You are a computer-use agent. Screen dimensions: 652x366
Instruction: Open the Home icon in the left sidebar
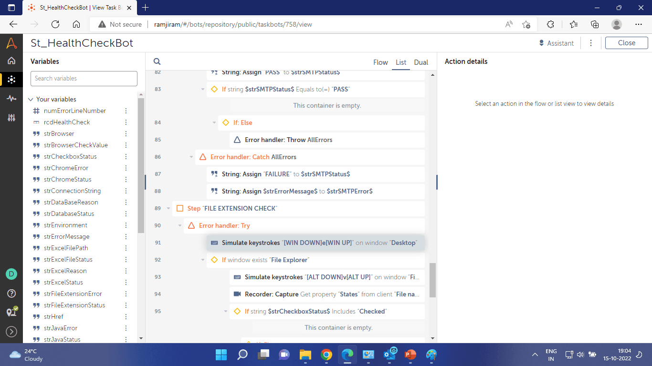click(x=11, y=61)
